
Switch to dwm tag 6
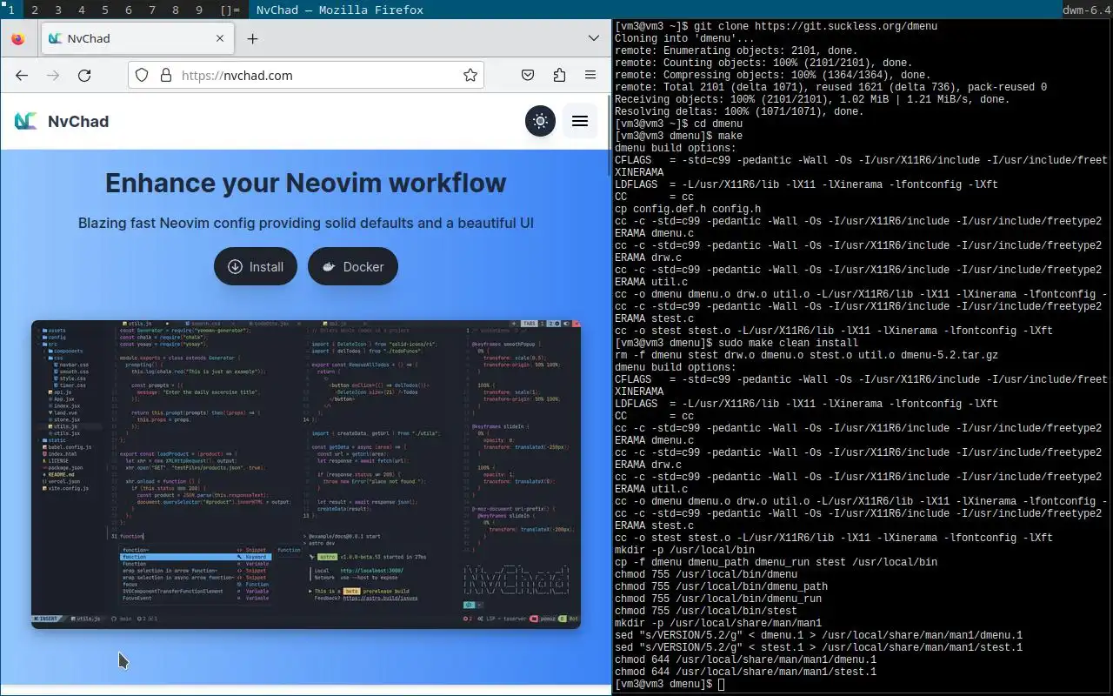[x=128, y=10]
